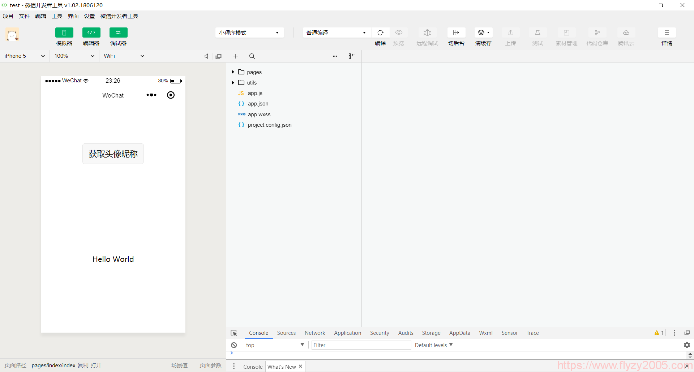Open the mini-program mode (小程序模式) dropdown
This screenshot has height=372, width=694.
click(250, 33)
